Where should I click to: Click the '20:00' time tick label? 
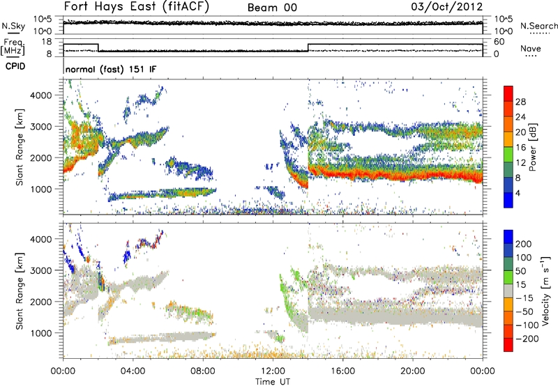click(x=413, y=371)
